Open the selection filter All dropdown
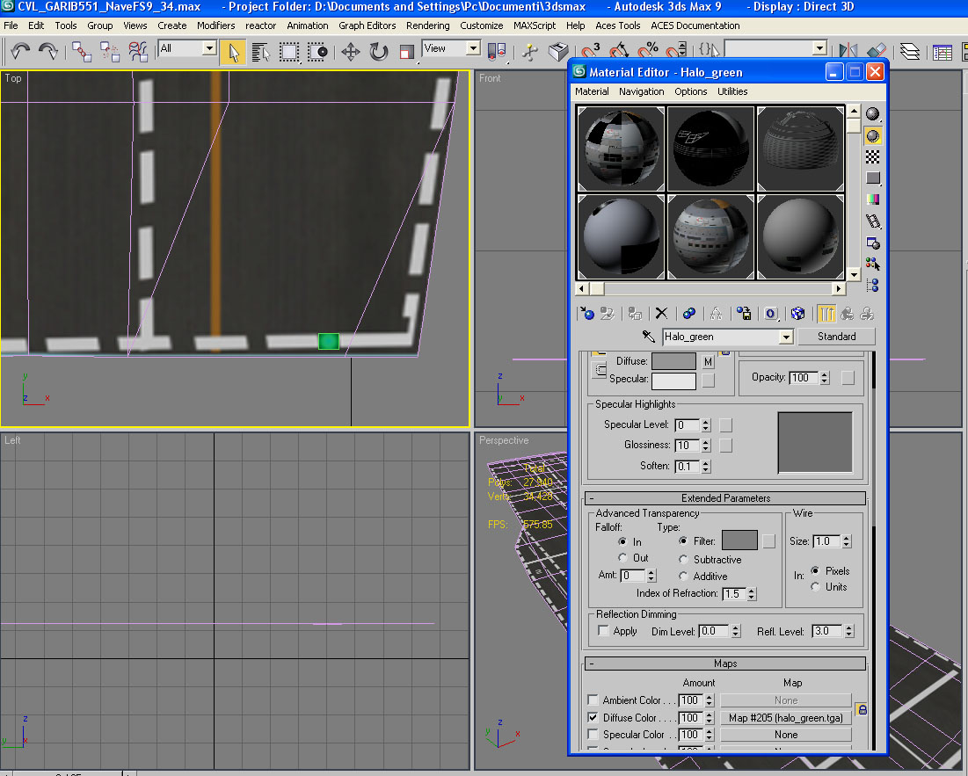The image size is (968, 776). [x=208, y=49]
